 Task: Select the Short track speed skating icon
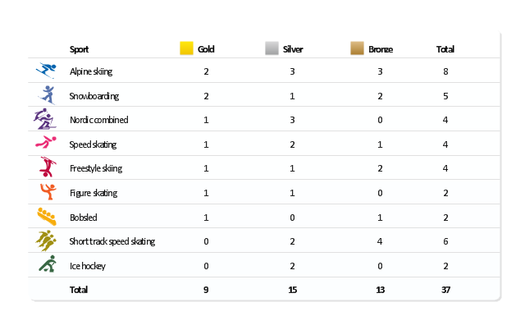point(45,241)
